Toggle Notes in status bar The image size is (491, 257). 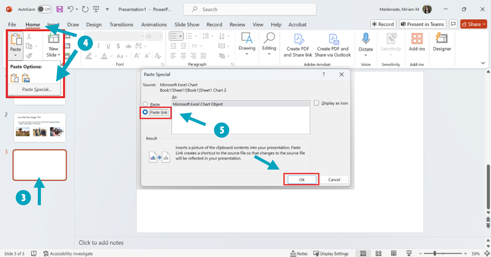point(298,253)
